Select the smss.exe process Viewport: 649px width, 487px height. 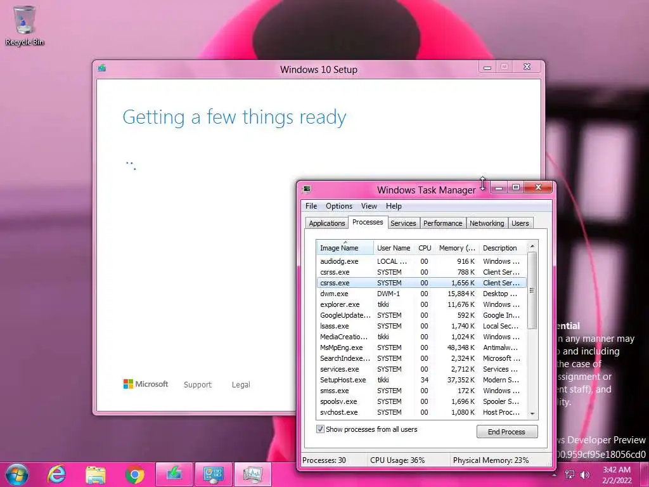421,391
